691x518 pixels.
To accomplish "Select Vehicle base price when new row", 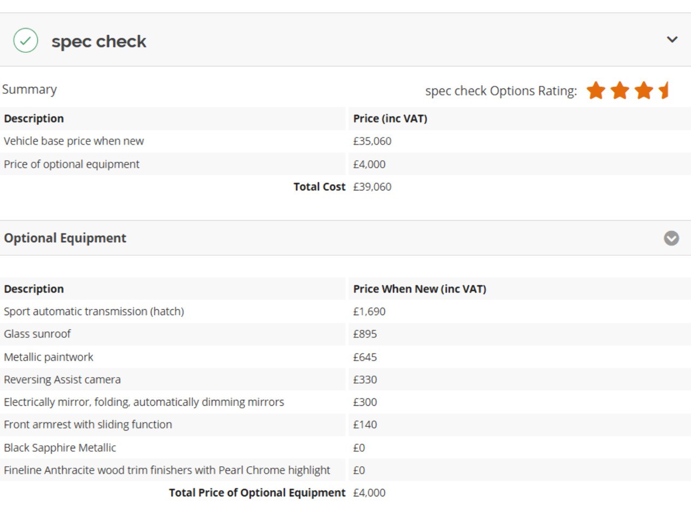I will (345, 141).
